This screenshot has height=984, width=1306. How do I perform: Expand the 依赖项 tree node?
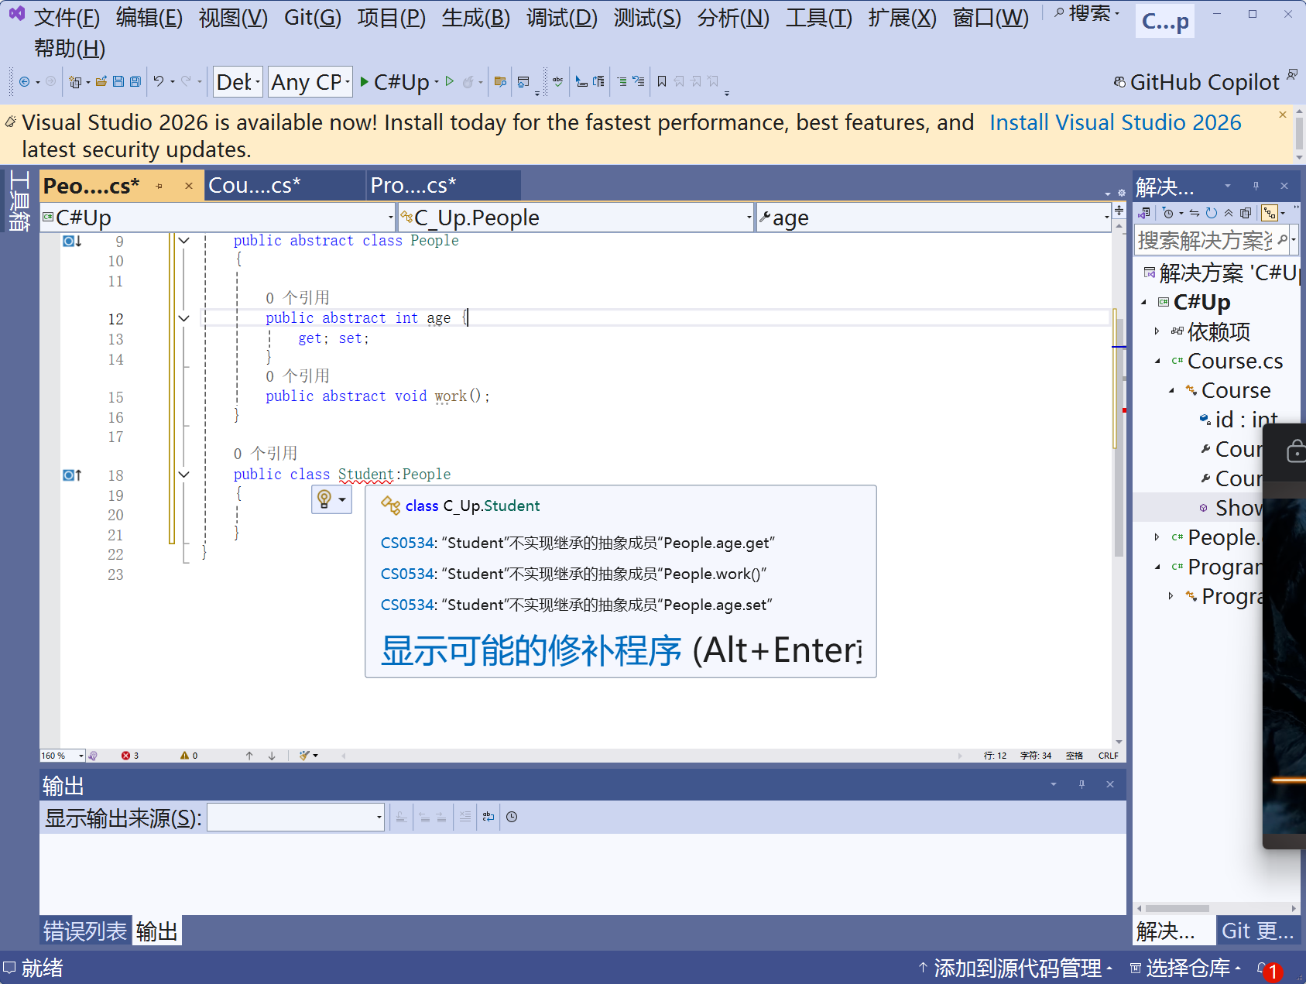[x=1157, y=331]
